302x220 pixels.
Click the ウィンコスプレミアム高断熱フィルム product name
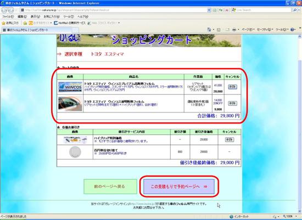point(119,84)
